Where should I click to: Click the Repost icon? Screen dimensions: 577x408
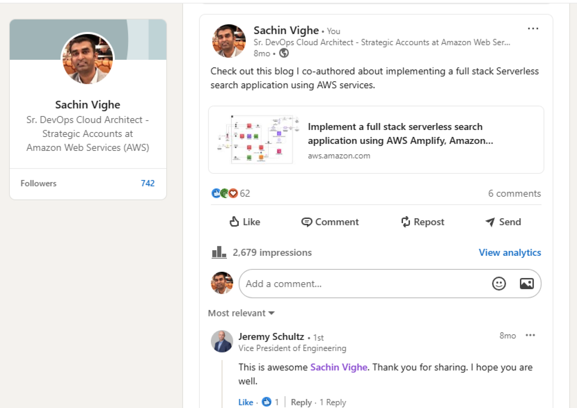[x=405, y=222]
